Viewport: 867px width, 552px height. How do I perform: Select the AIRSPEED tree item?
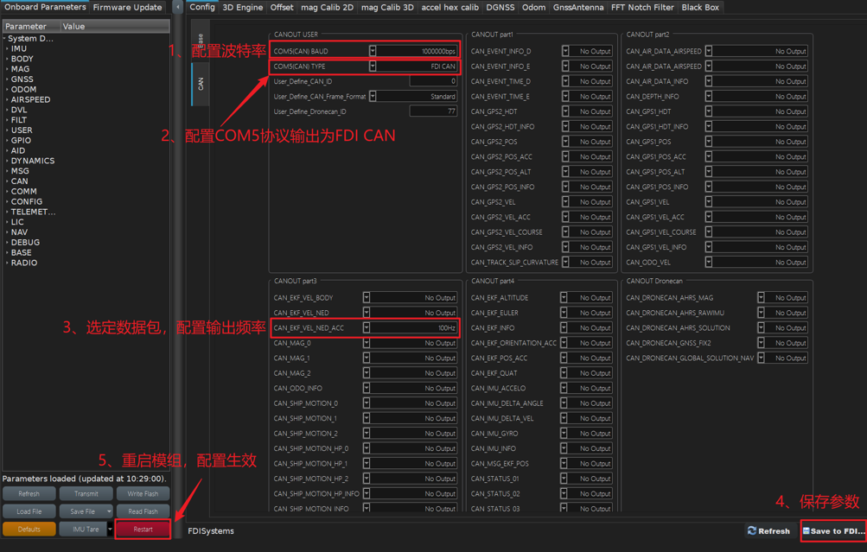tap(30, 99)
